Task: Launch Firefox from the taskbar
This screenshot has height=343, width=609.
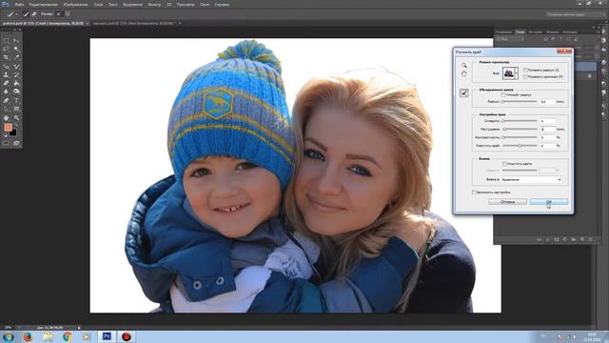Action: click(28, 336)
